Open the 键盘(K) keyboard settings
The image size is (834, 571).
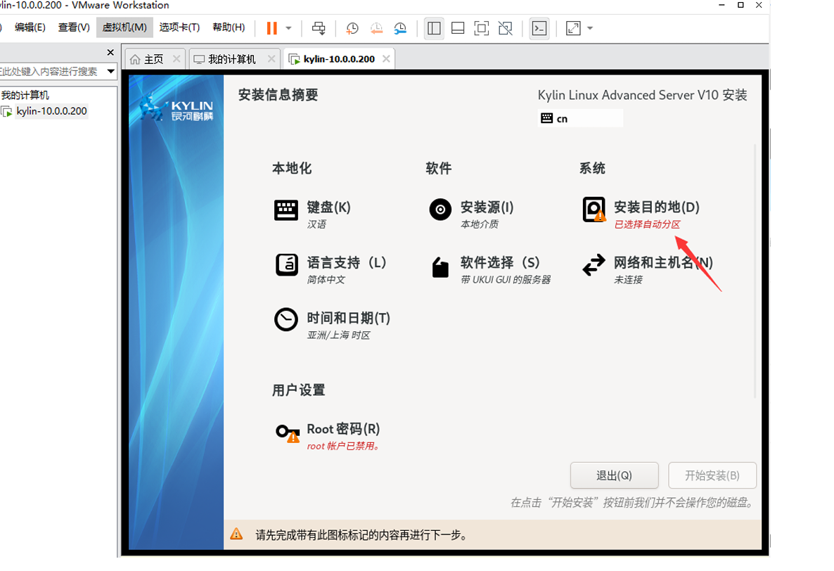pyautogui.click(x=313, y=214)
